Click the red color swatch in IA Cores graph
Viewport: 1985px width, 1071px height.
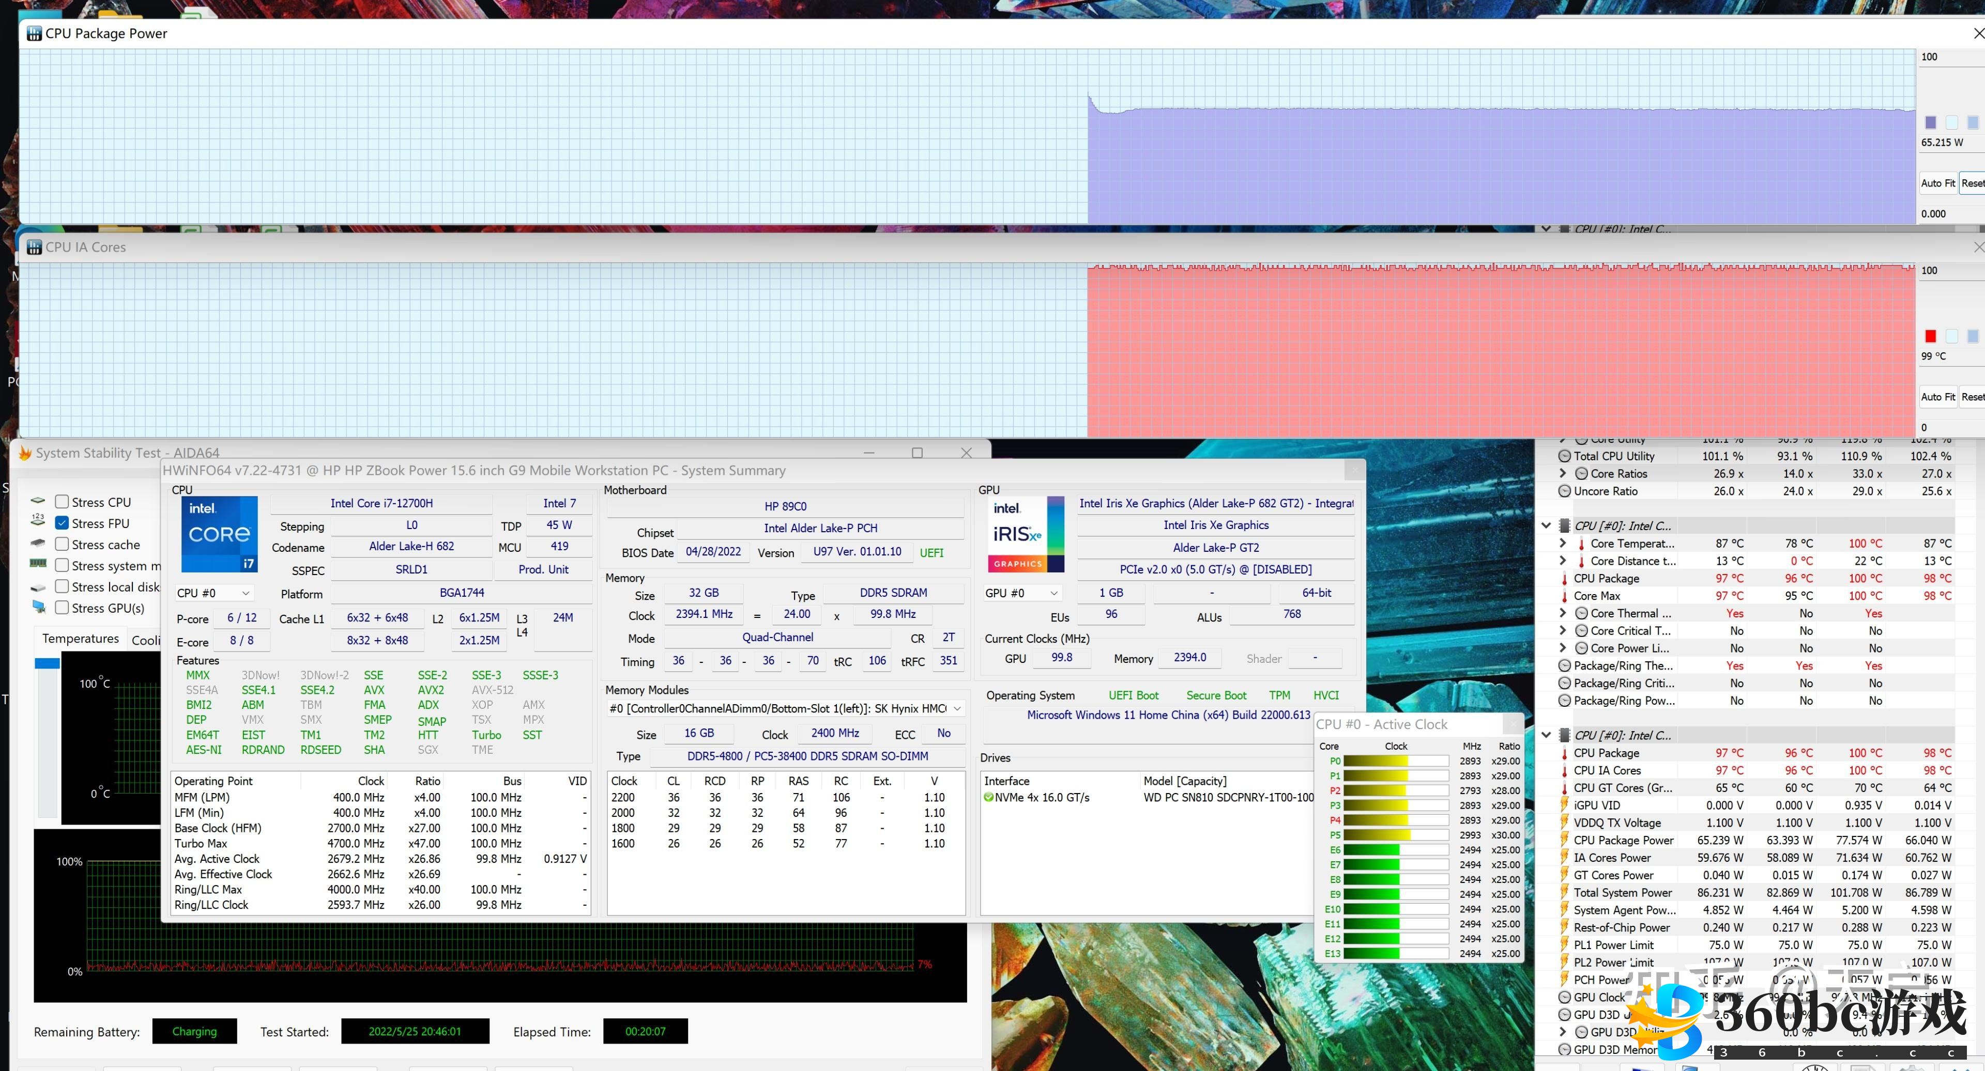pyautogui.click(x=1930, y=336)
